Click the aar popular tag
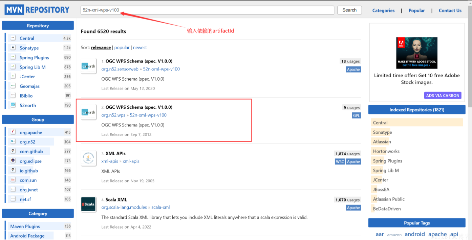This screenshot has width=472, height=240. [x=380, y=234]
